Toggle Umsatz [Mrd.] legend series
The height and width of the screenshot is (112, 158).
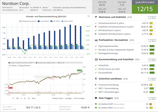tap(43, 21)
